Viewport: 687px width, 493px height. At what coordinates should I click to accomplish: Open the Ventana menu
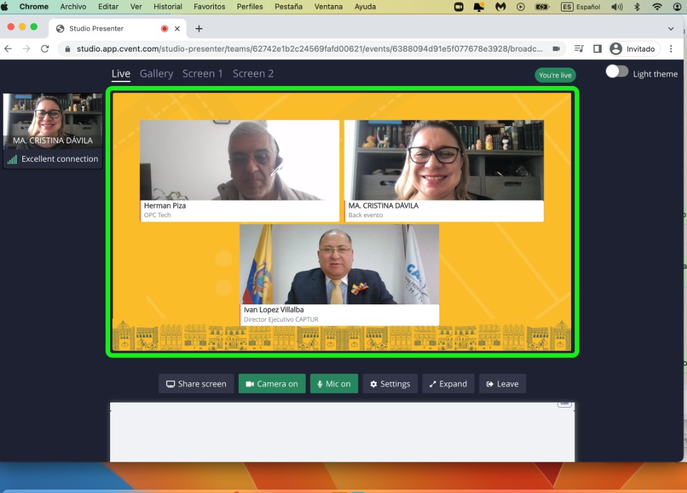[x=328, y=6]
